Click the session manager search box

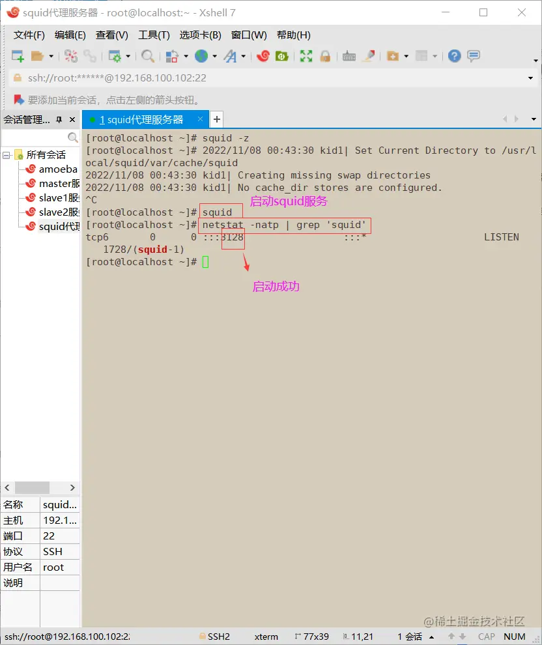35,137
